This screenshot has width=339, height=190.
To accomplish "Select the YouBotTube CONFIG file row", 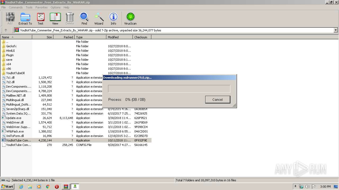I will (76, 145).
